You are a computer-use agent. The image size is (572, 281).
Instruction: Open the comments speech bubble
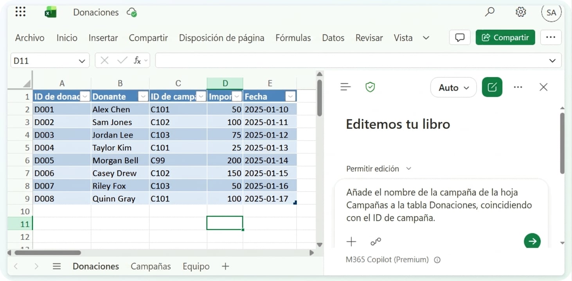click(x=460, y=37)
